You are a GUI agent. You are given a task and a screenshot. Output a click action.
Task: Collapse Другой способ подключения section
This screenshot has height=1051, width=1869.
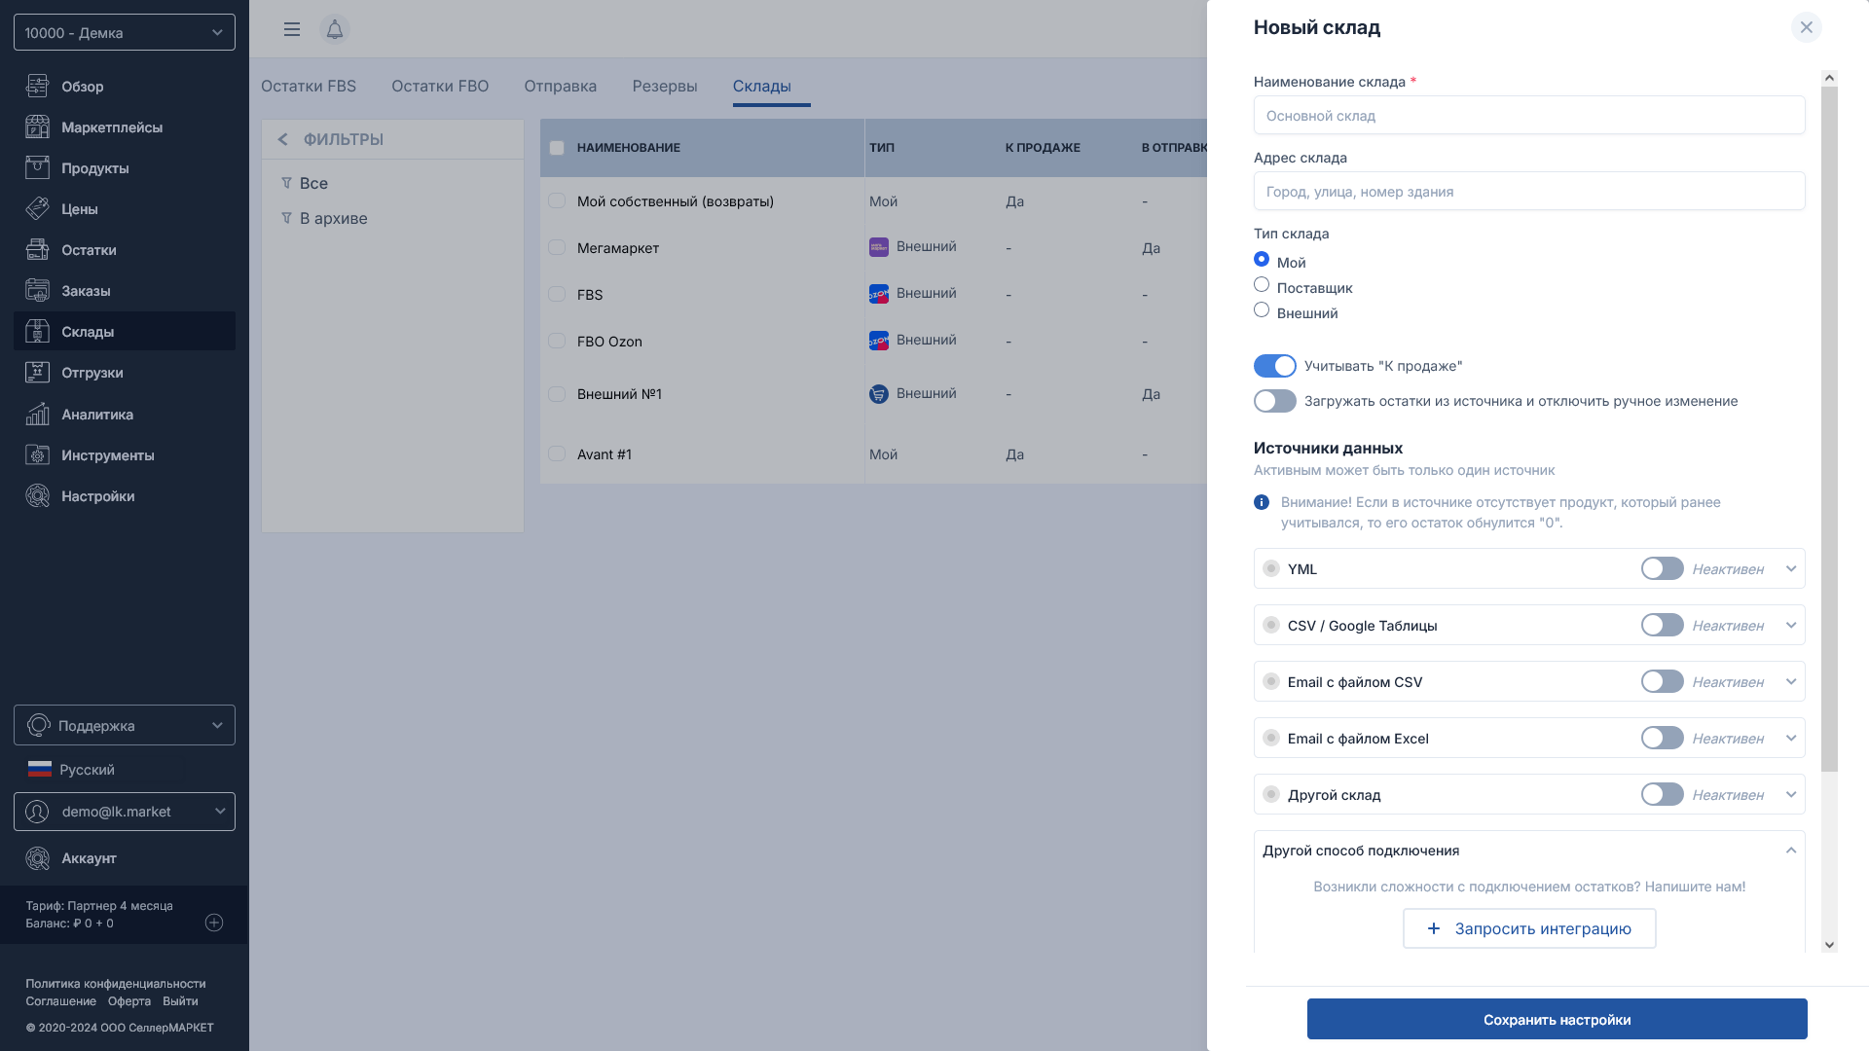[x=1791, y=851]
